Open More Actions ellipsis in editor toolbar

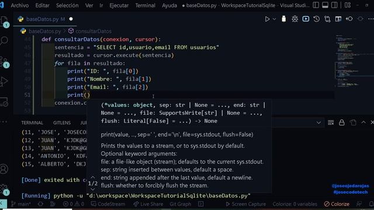(371, 19)
